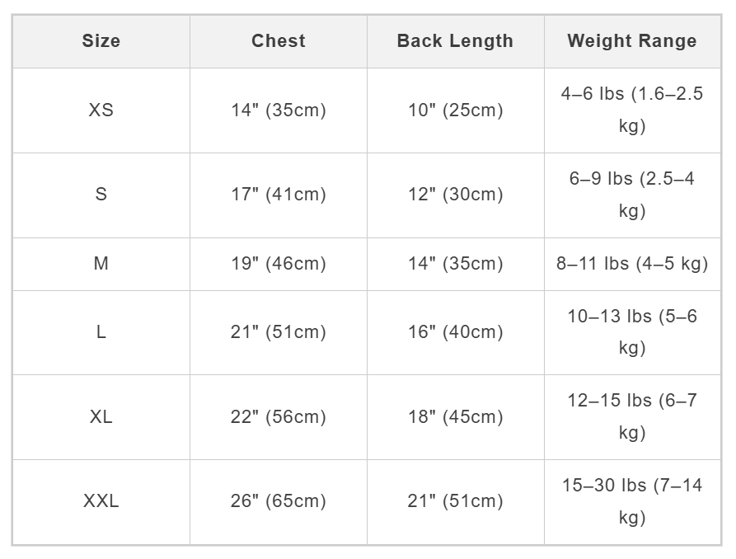Click the 17" (41cm) chest cell

279,195
